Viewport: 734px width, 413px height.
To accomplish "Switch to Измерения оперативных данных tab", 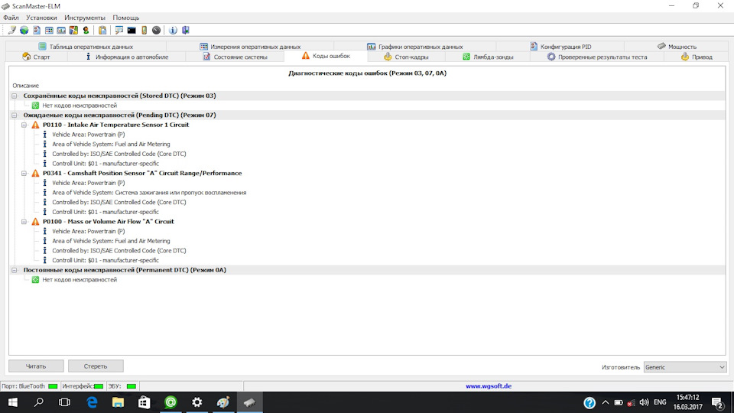I will coord(250,47).
